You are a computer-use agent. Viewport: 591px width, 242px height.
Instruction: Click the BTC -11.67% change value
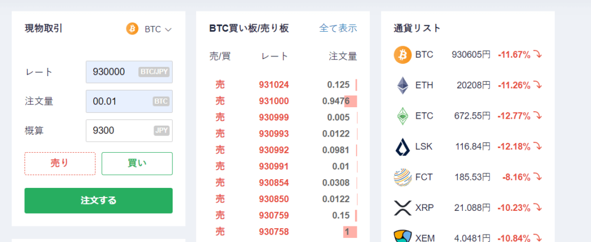coord(514,55)
